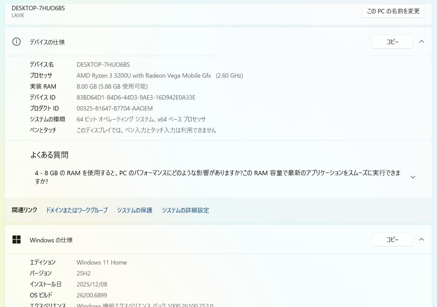437x307 pixels.
Task: Collapse the Windows の仕様 section with its chevron
Action: pyautogui.click(x=421, y=239)
